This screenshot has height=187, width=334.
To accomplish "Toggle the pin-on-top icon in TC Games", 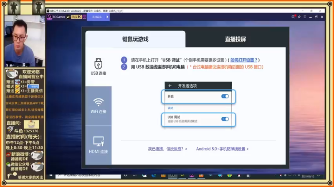I will (x=299, y=17).
